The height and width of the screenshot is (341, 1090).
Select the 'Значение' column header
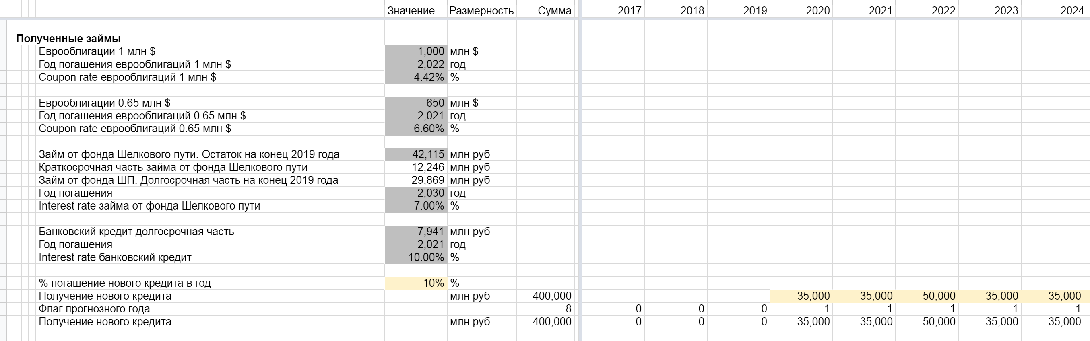tap(411, 10)
